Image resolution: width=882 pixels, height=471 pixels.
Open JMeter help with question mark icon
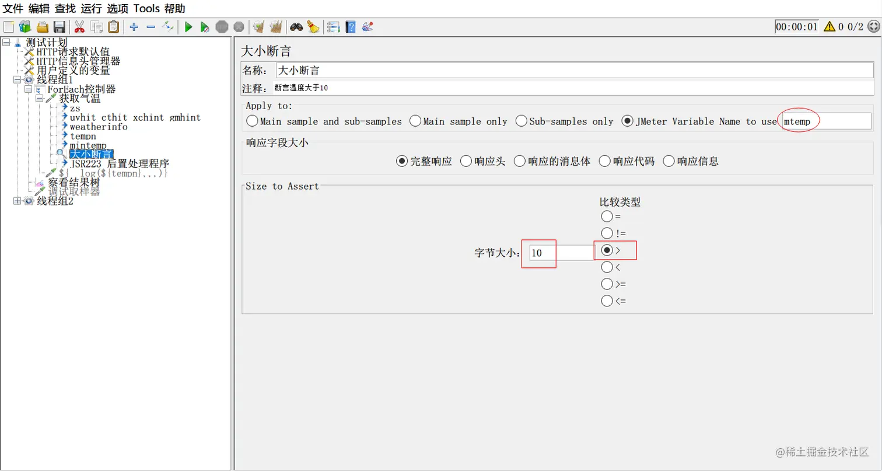[x=350, y=26]
